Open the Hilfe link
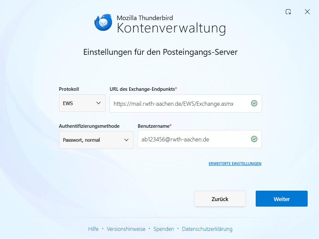Image resolution: width=319 pixels, height=239 pixels. 93,229
